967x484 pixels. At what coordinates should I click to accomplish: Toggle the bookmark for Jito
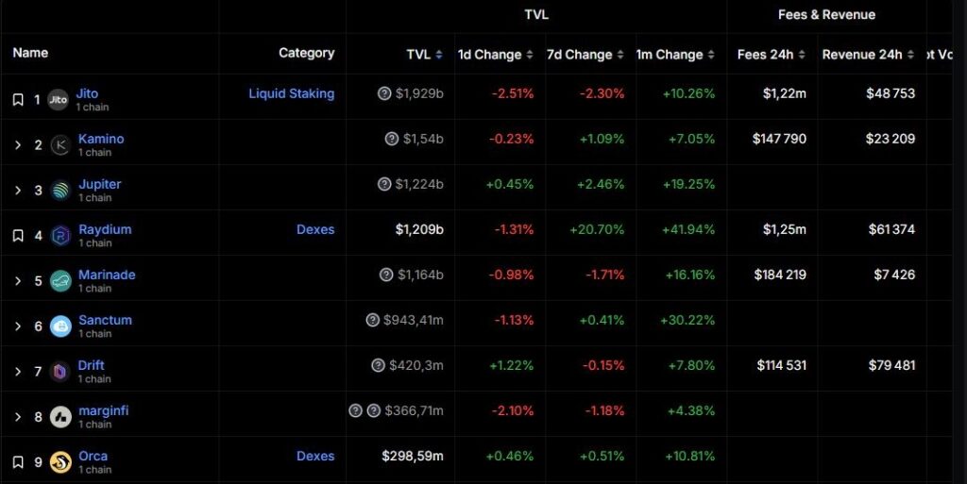[18, 100]
